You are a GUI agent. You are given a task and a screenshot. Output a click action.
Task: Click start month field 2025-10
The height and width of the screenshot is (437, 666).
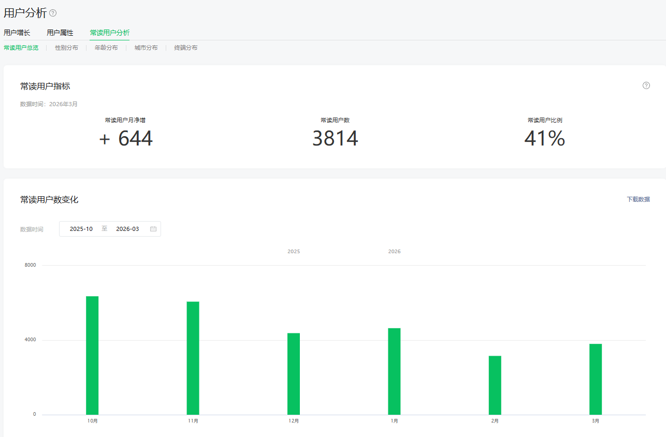[x=81, y=229]
